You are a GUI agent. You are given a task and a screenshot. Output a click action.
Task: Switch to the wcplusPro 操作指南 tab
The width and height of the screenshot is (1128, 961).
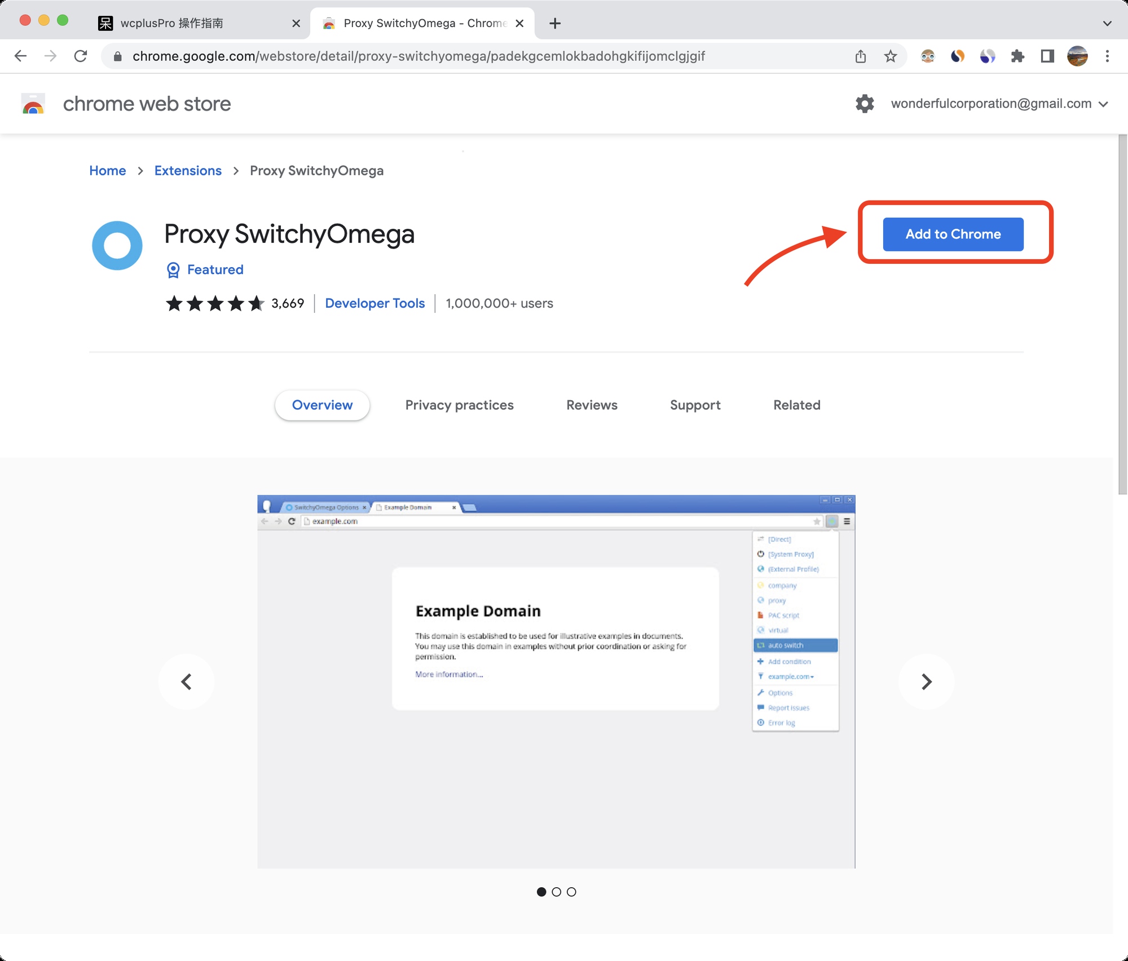[x=197, y=23]
